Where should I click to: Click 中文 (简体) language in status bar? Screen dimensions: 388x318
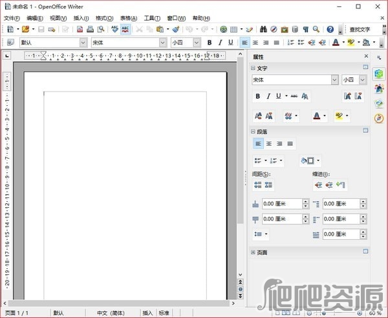pos(111,313)
